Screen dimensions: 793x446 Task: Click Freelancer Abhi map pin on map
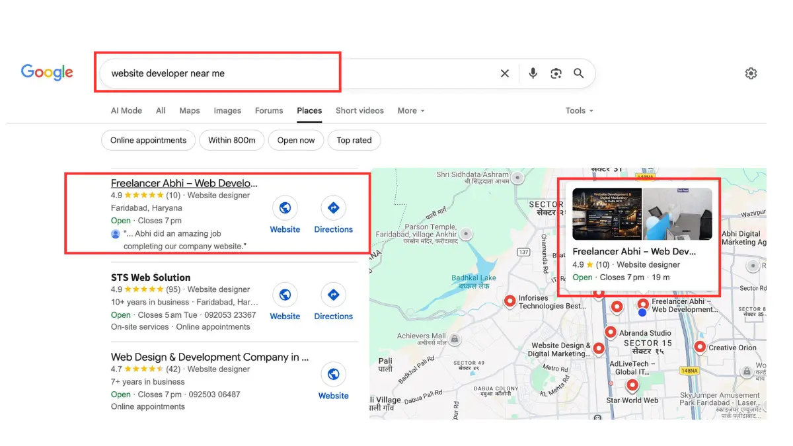click(643, 304)
